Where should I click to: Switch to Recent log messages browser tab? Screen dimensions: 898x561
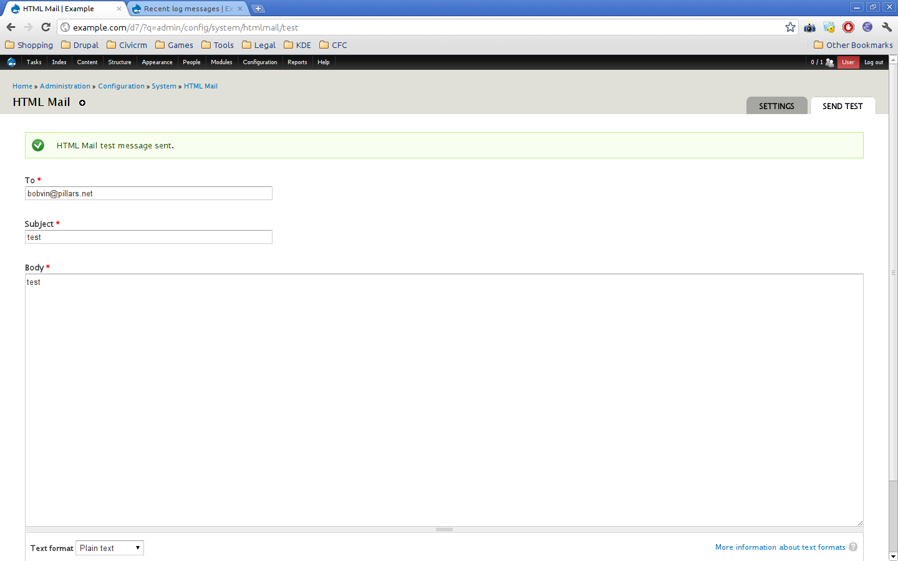click(x=188, y=9)
